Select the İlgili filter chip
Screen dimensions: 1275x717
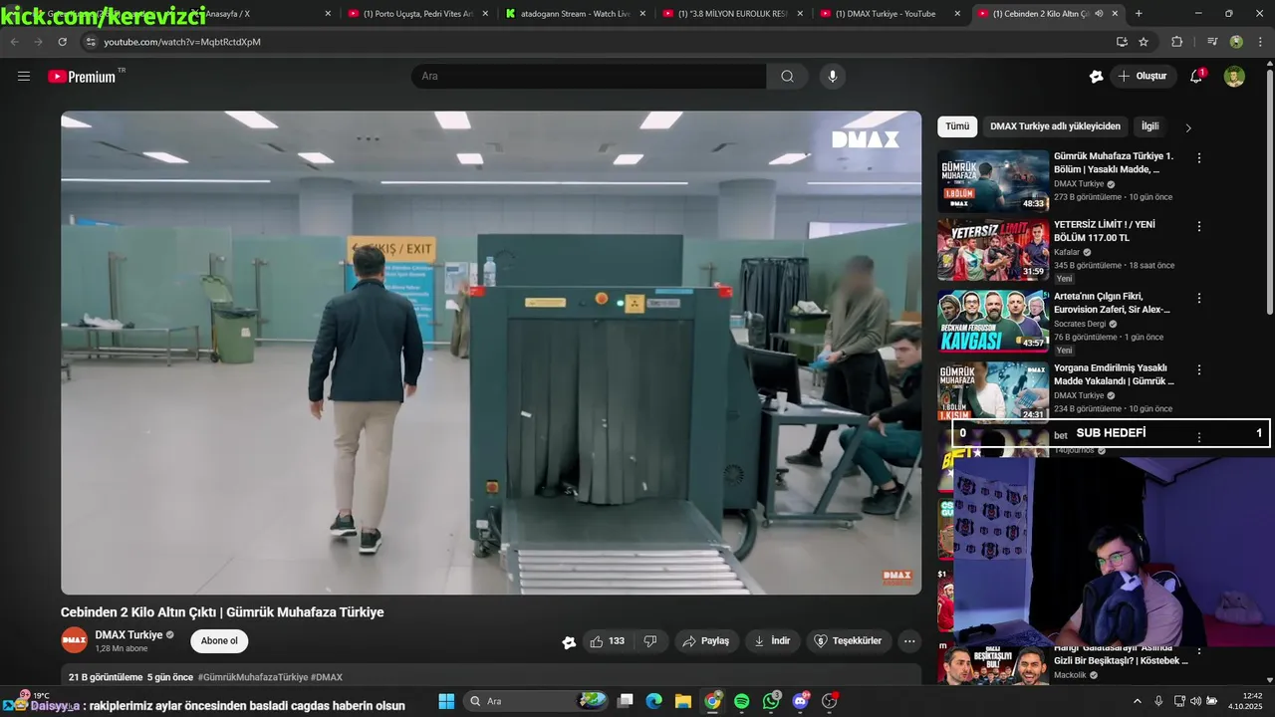(1150, 126)
